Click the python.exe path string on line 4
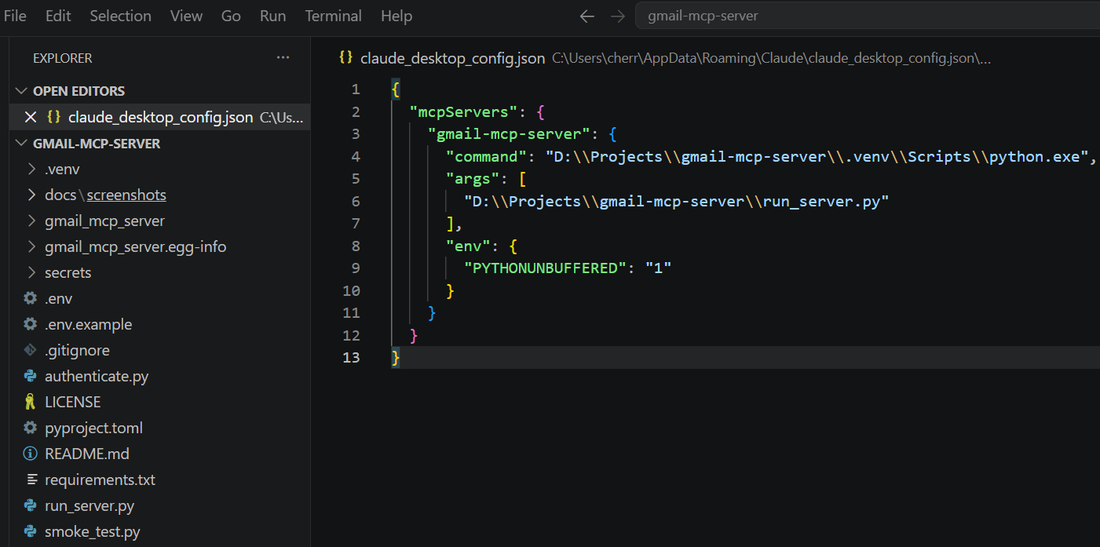Viewport: 1100px width, 547px height. pos(817,156)
